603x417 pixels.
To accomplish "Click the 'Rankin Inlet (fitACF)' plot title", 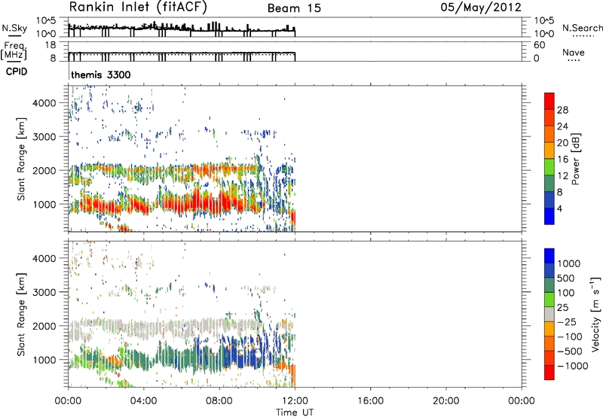I will 138,7.
